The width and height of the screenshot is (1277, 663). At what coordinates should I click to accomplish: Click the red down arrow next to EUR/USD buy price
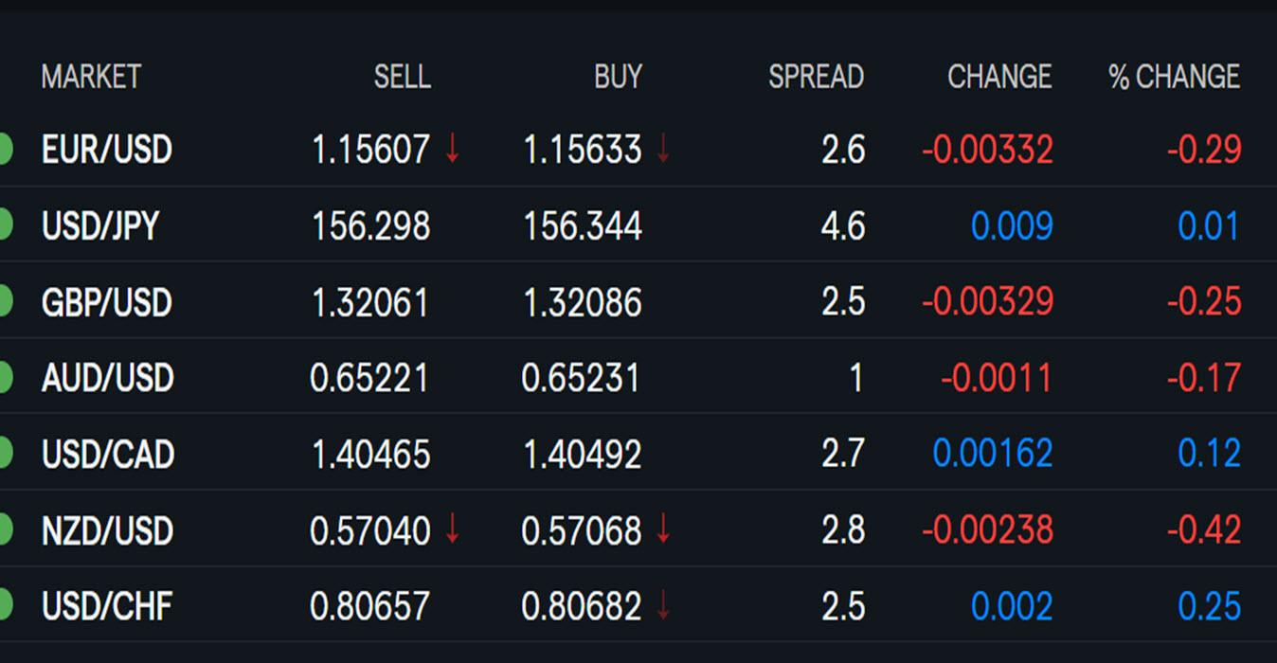pos(663,149)
